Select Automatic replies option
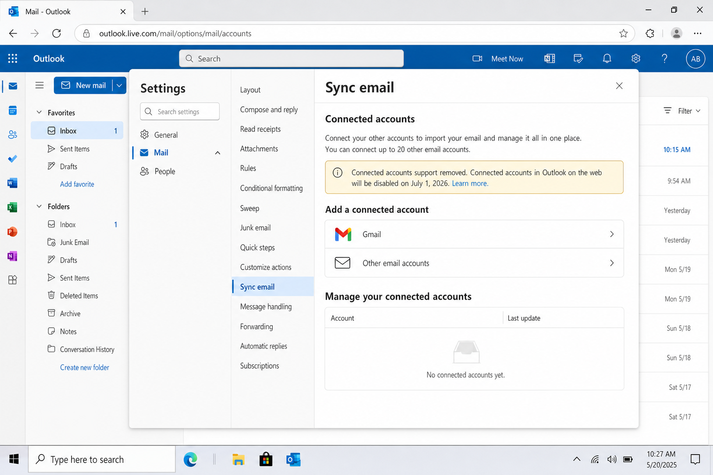Screen dimensions: 713x475 click(264, 346)
